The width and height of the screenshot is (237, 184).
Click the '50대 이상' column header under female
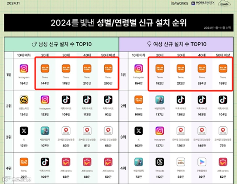[223, 55]
